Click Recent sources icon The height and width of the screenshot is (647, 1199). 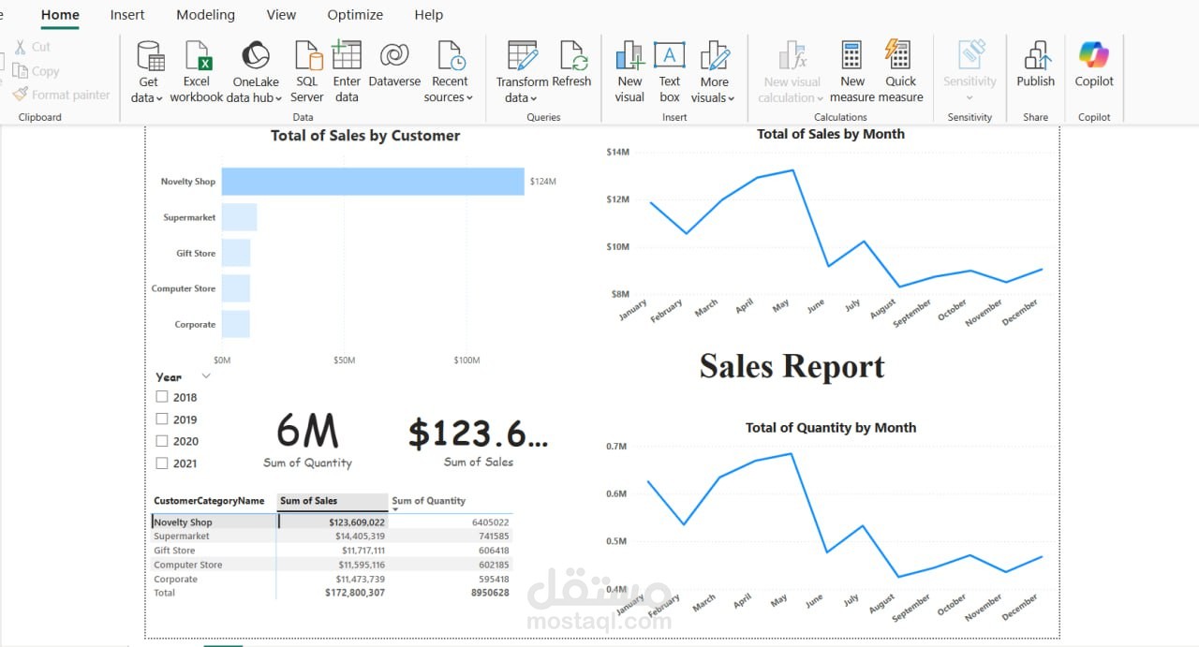coord(451,56)
